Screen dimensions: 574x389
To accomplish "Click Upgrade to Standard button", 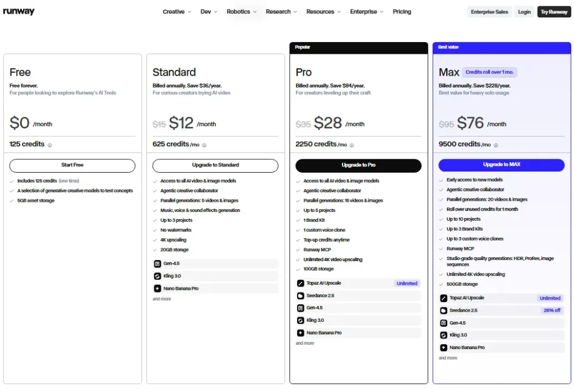I will click(216, 165).
